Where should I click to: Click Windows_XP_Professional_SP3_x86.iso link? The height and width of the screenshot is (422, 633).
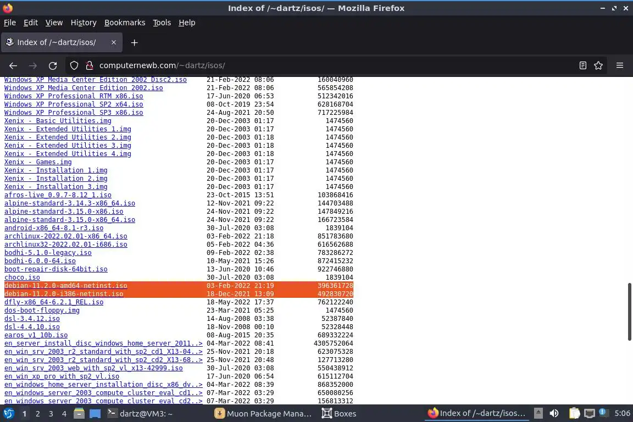point(74,113)
